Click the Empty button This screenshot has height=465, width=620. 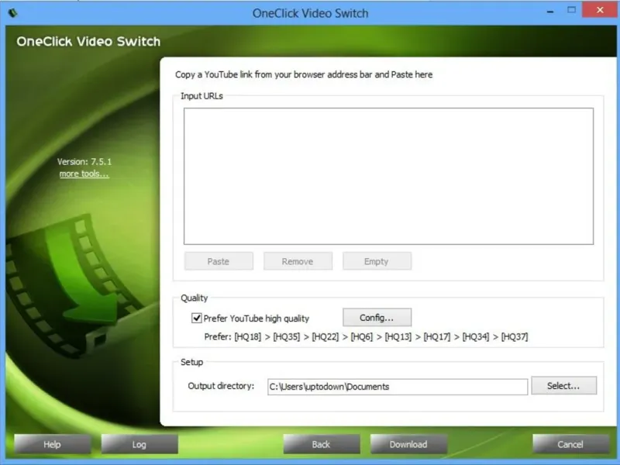[377, 261]
